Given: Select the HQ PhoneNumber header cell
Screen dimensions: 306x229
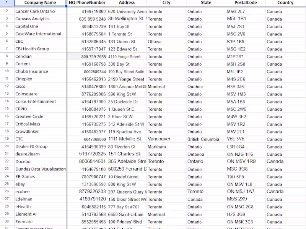Looking at the screenshot, I should tap(87, 3).
